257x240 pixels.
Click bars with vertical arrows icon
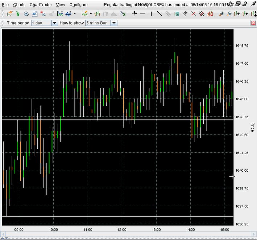tap(254, 14)
